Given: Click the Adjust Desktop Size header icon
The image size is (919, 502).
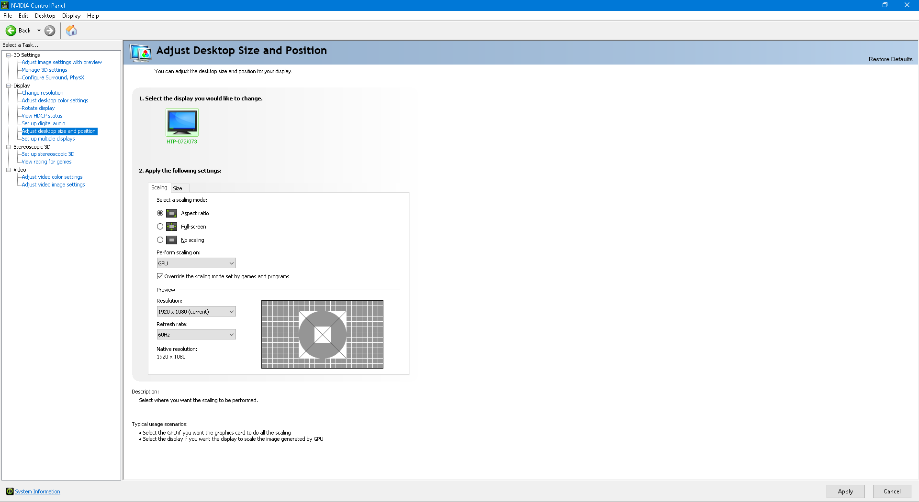Looking at the screenshot, I should click(141, 53).
